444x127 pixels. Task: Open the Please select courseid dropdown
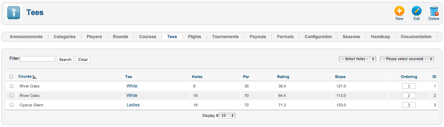pos(407,59)
